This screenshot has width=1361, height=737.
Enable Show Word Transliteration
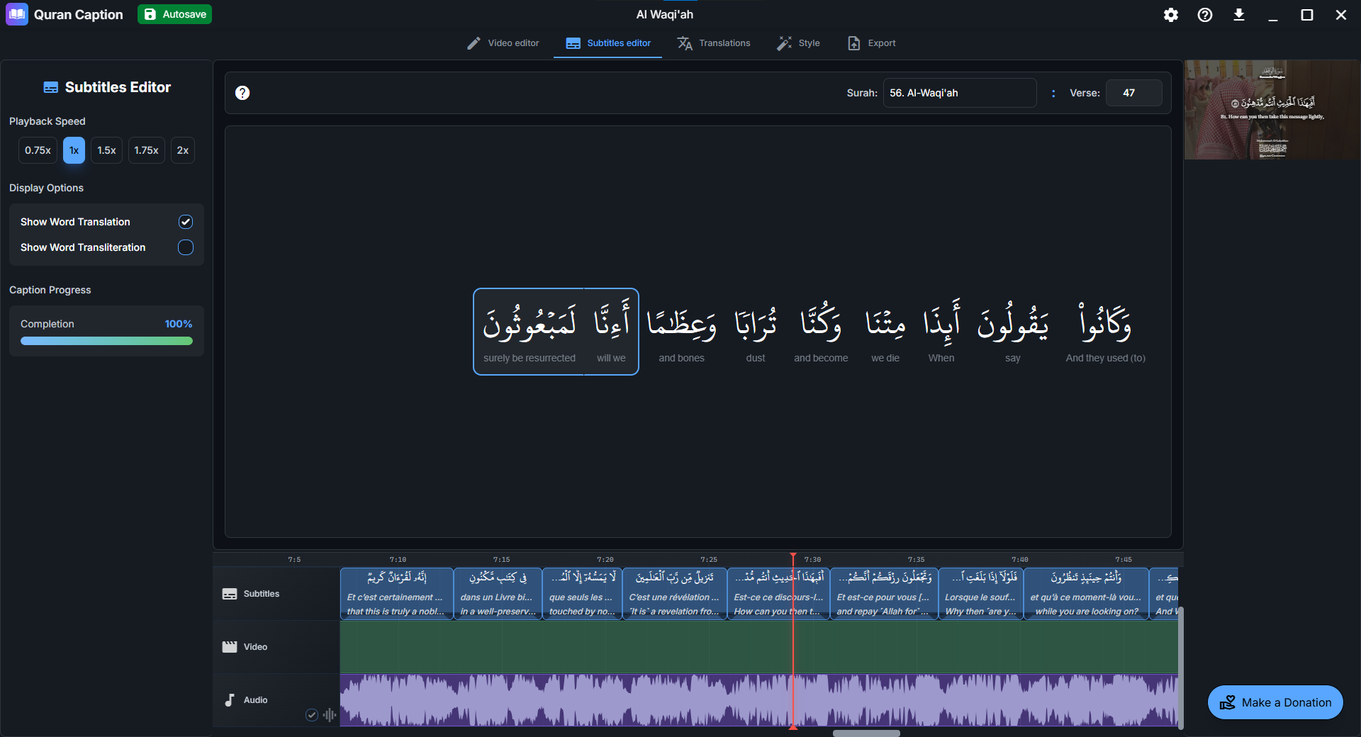(185, 247)
